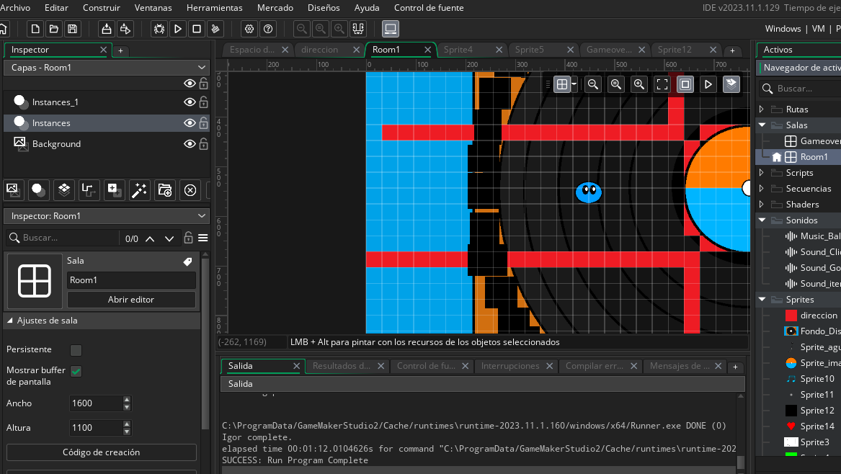Viewport: 841px width, 474px height.
Task: Click the Run game play button
Action: tap(178, 29)
